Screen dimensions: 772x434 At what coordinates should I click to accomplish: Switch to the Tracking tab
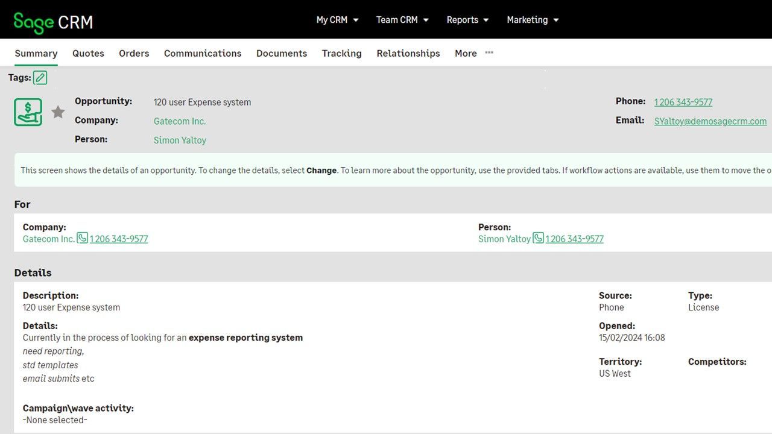(342, 53)
